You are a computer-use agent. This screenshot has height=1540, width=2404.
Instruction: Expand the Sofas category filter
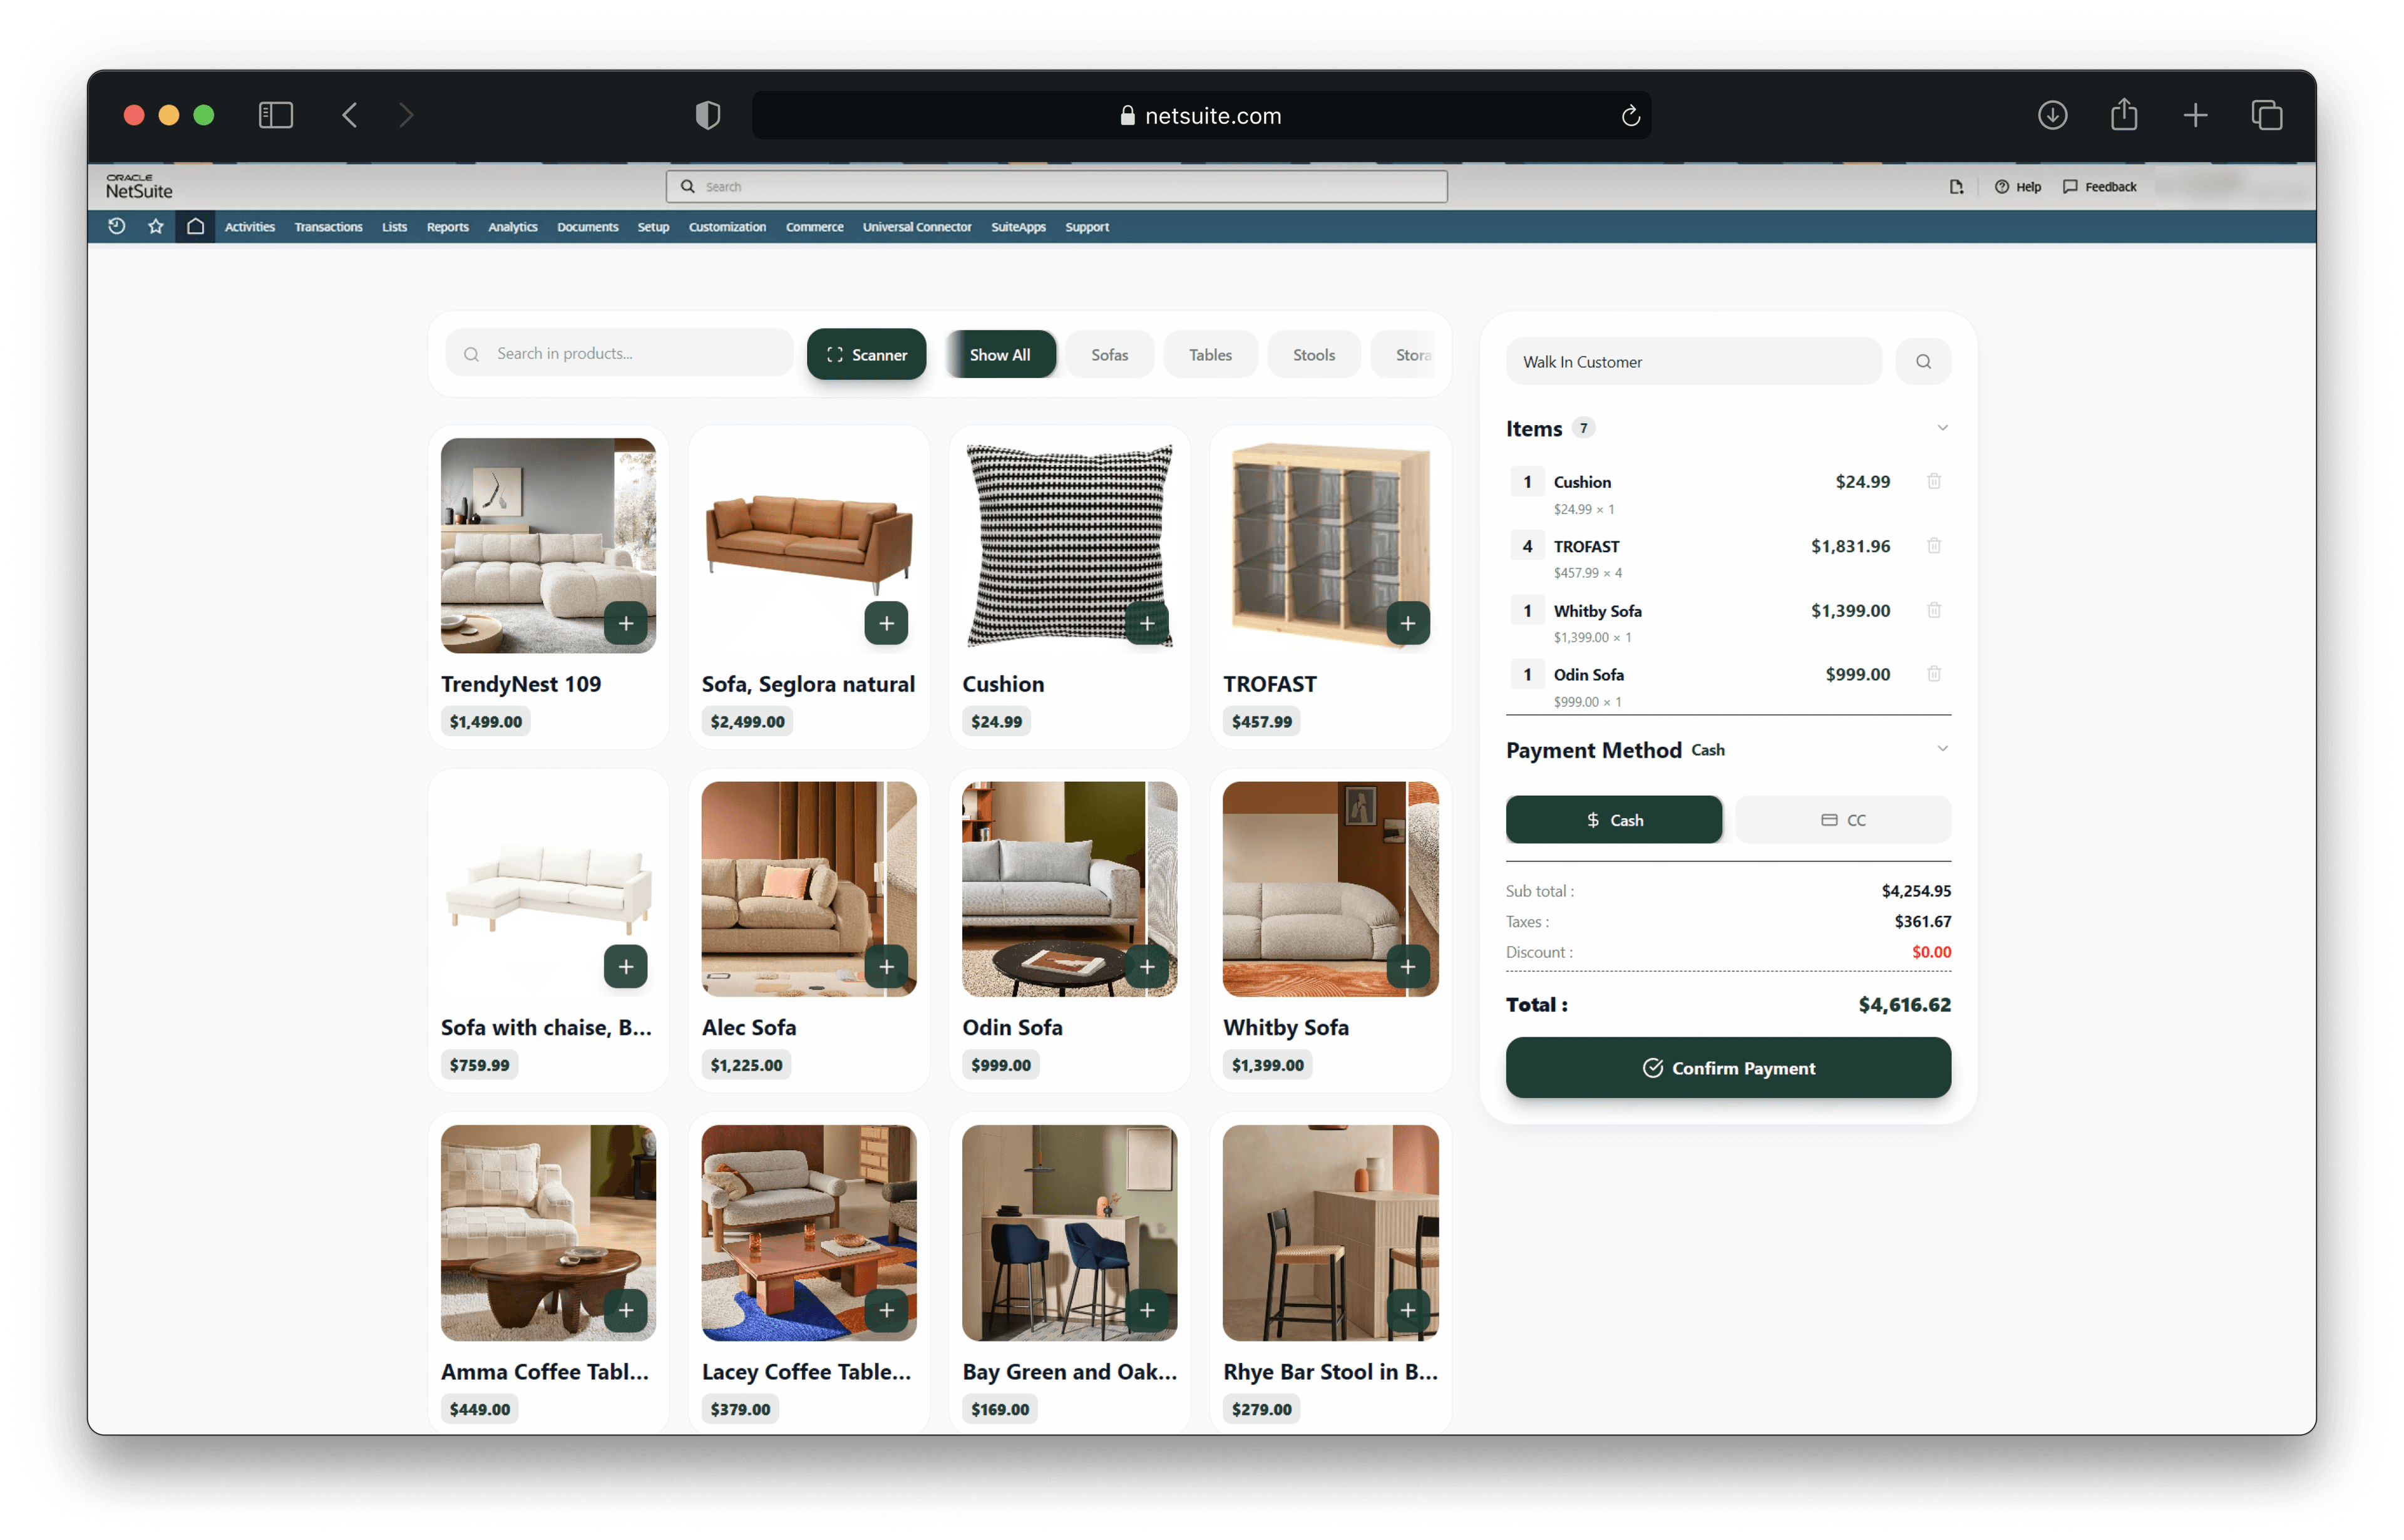1109,354
